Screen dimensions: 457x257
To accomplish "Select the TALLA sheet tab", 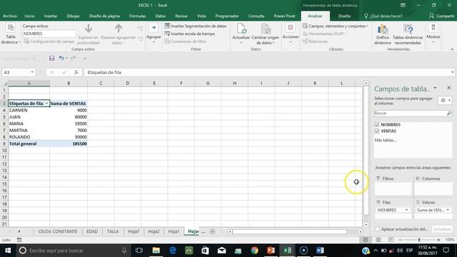I will [113, 231].
